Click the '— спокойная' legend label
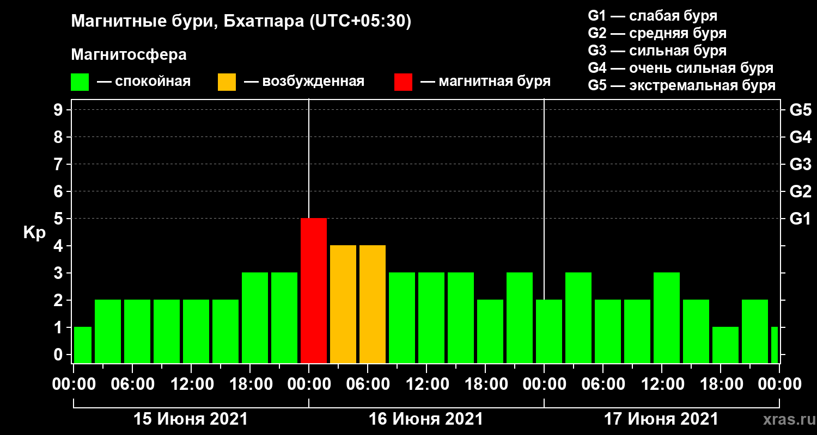Screen dimensions: 817x435 [x=144, y=82]
